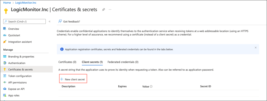The width and height of the screenshot is (267, 101).
Task: Focus the Search (Cmd+/) field
Action: point(24,21)
